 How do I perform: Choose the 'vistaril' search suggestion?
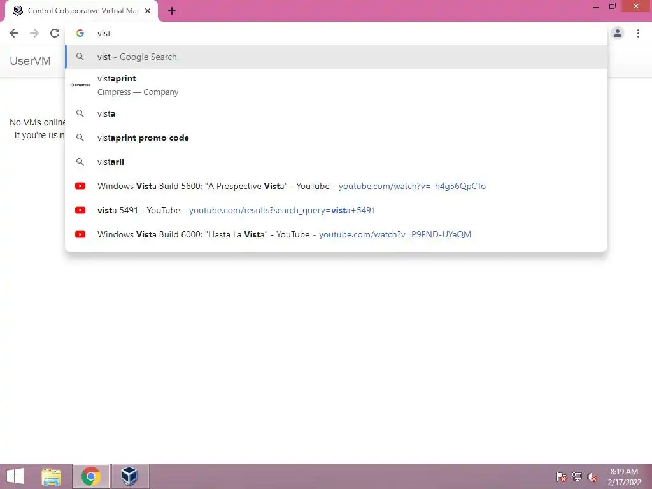pyautogui.click(x=336, y=162)
